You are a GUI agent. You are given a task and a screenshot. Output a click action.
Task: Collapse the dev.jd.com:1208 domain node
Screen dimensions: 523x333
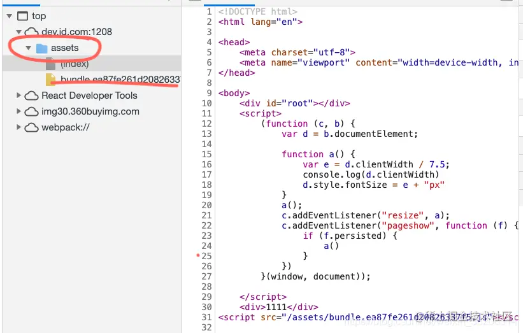18,32
